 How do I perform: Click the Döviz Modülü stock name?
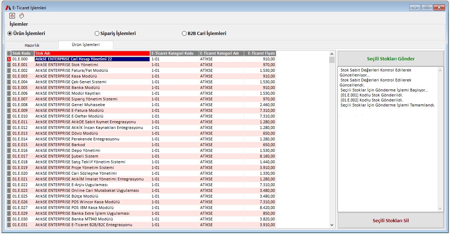click(66, 133)
